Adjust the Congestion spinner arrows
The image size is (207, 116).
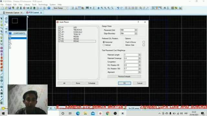click(139, 62)
